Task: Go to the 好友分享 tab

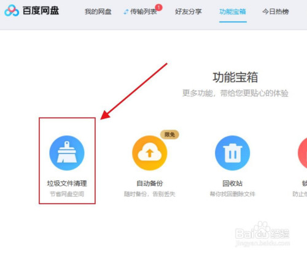Action: pos(188,12)
